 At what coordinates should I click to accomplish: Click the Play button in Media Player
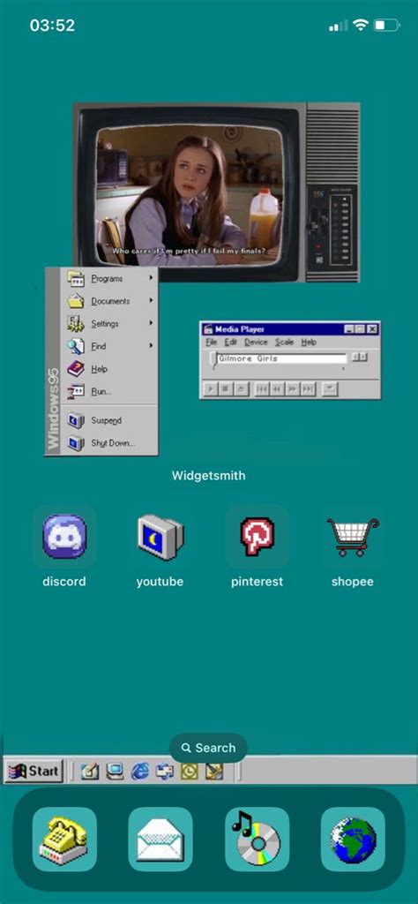210,389
